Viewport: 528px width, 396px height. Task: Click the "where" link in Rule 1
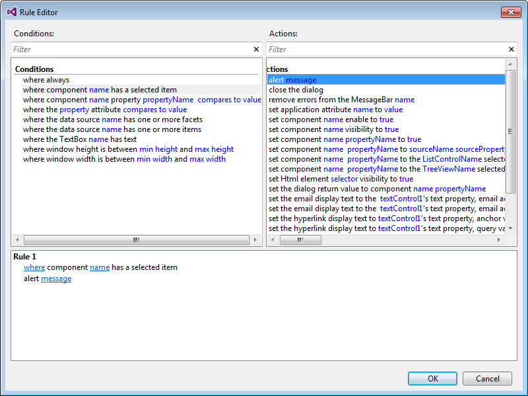(34, 267)
